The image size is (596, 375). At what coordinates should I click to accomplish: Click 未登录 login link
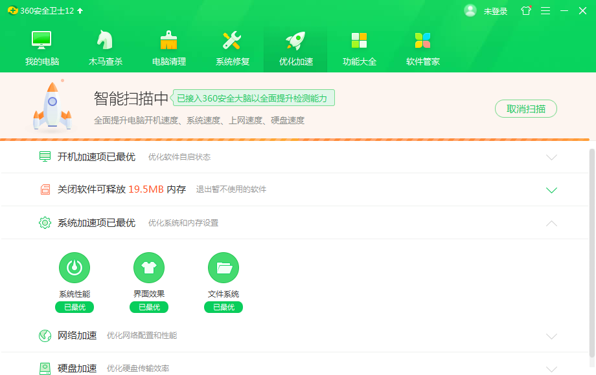tap(496, 11)
